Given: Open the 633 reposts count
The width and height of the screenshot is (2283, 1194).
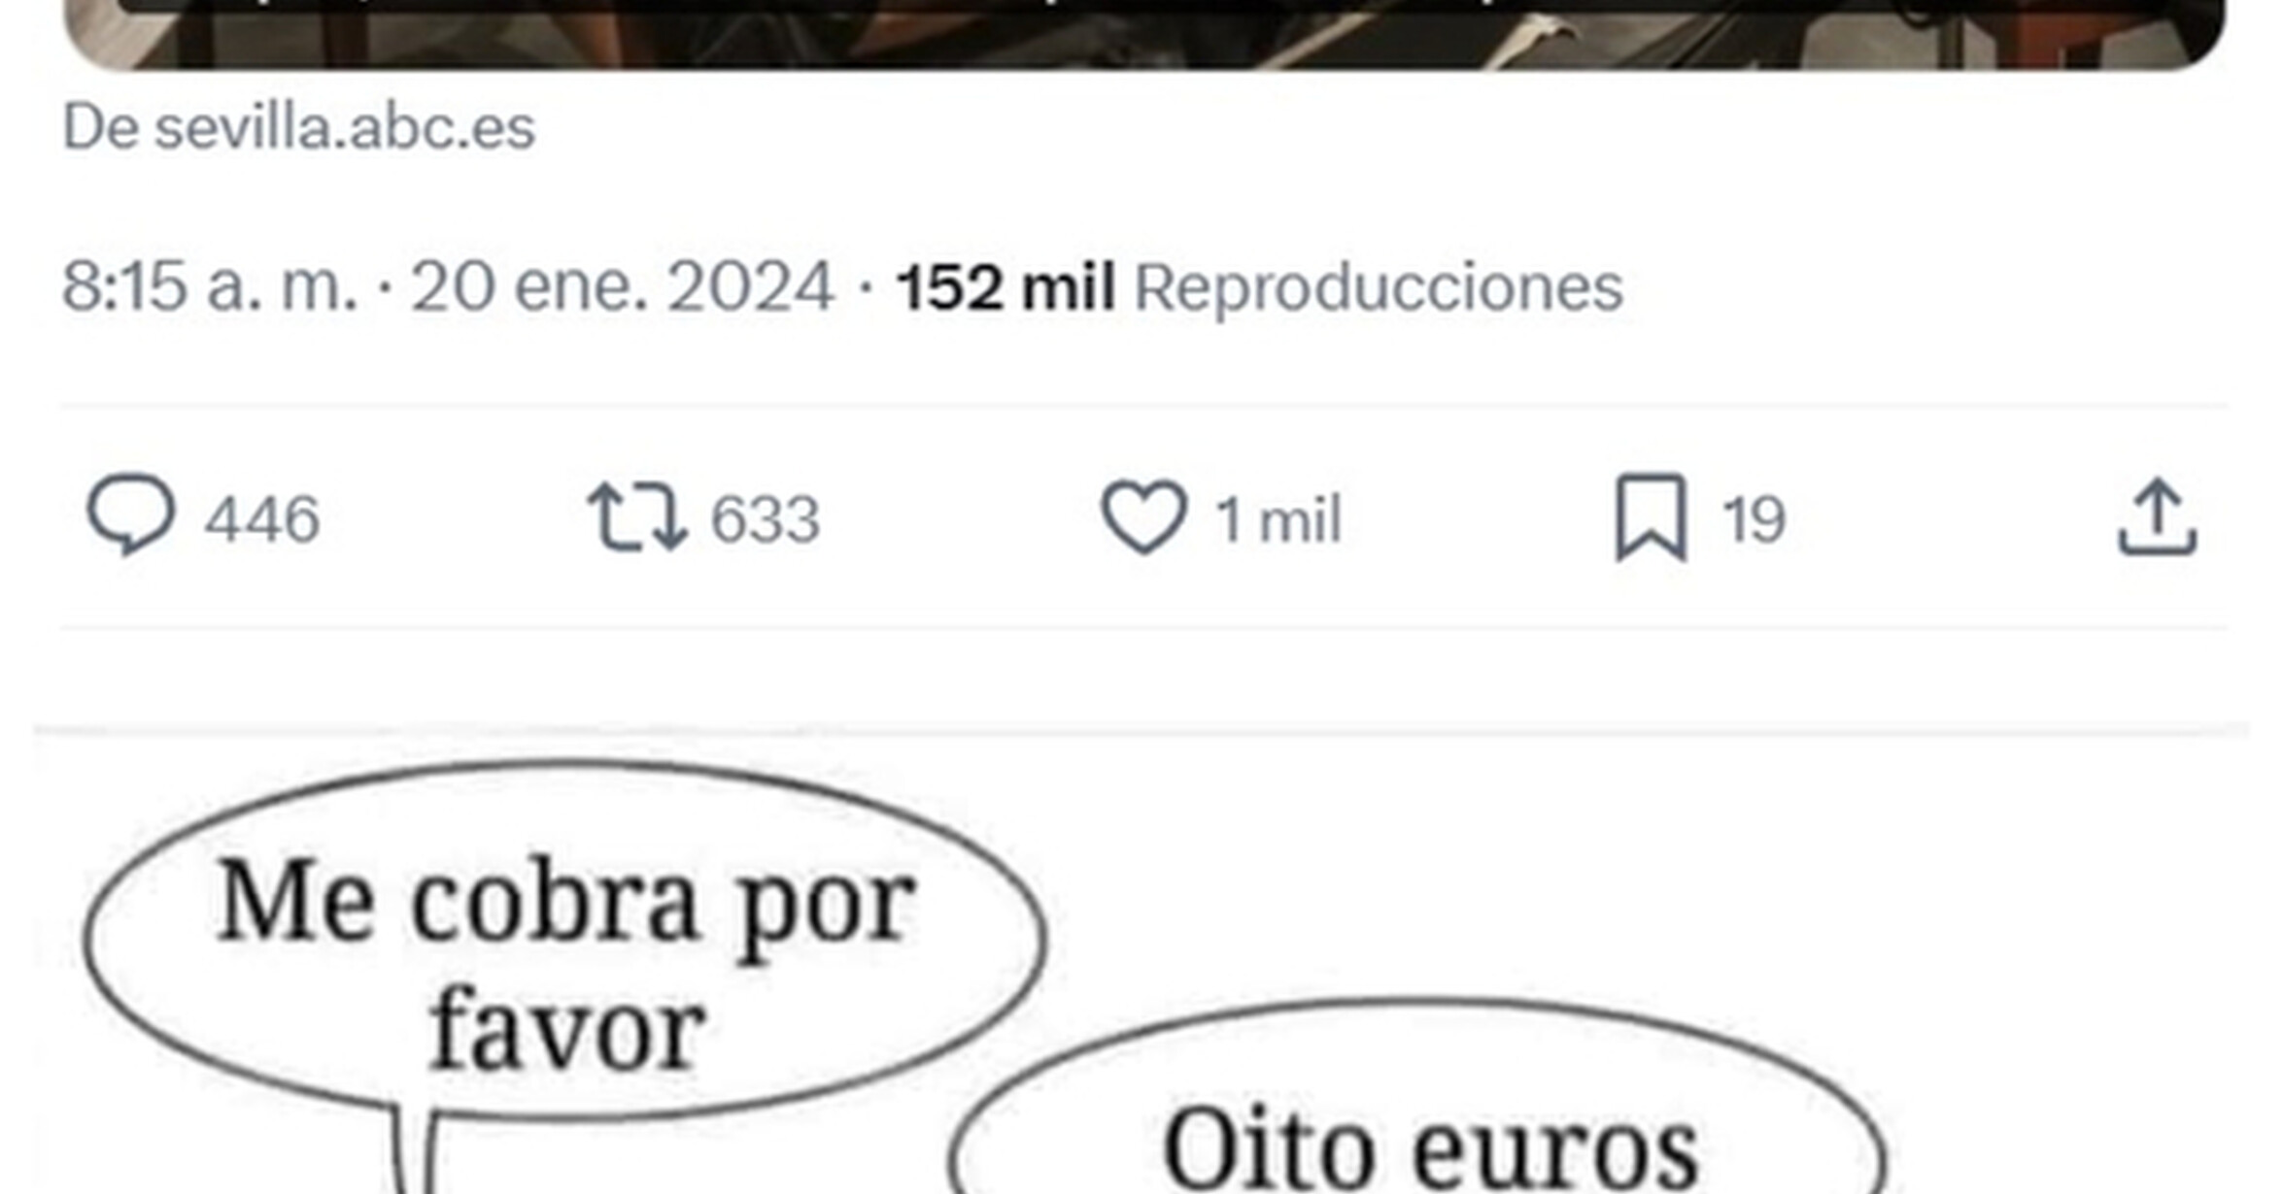Looking at the screenshot, I should [766, 519].
